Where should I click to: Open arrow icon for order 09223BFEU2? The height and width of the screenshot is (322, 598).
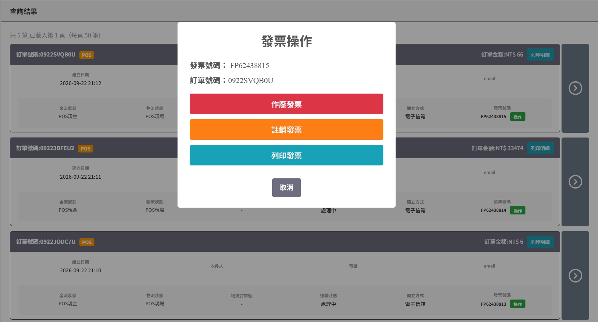(x=575, y=182)
